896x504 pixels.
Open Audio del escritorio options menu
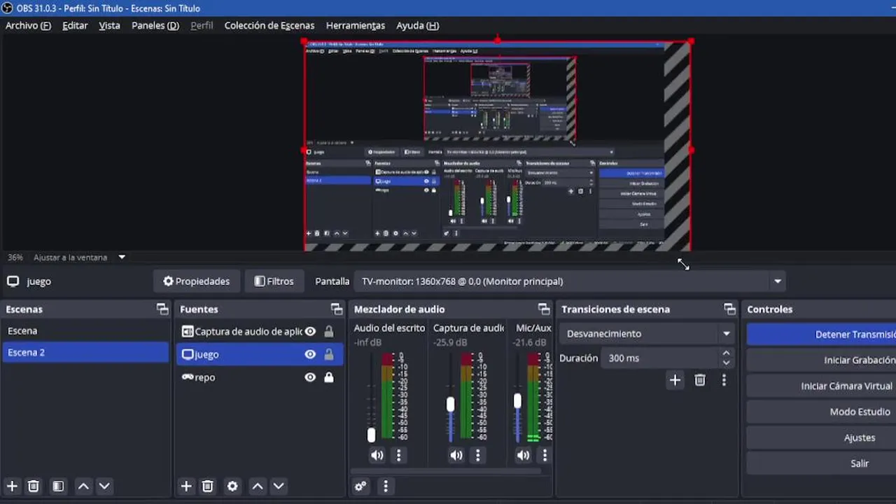pyautogui.click(x=399, y=456)
